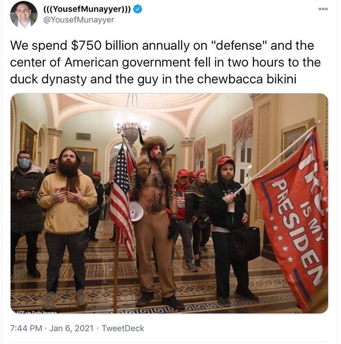Screen dimensions: 341x344
Task: Click the word "chewbacca" in the tweet
Action: (x=229, y=79)
